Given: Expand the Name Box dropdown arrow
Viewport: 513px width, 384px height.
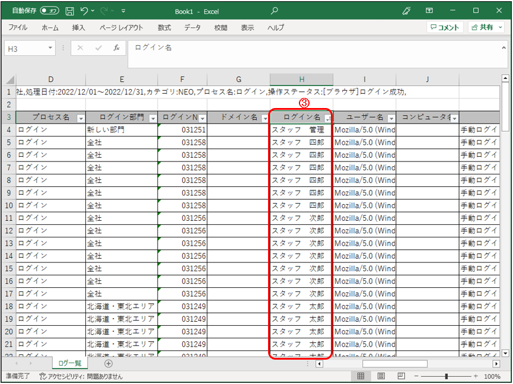Looking at the screenshot, I should point(50,48).
